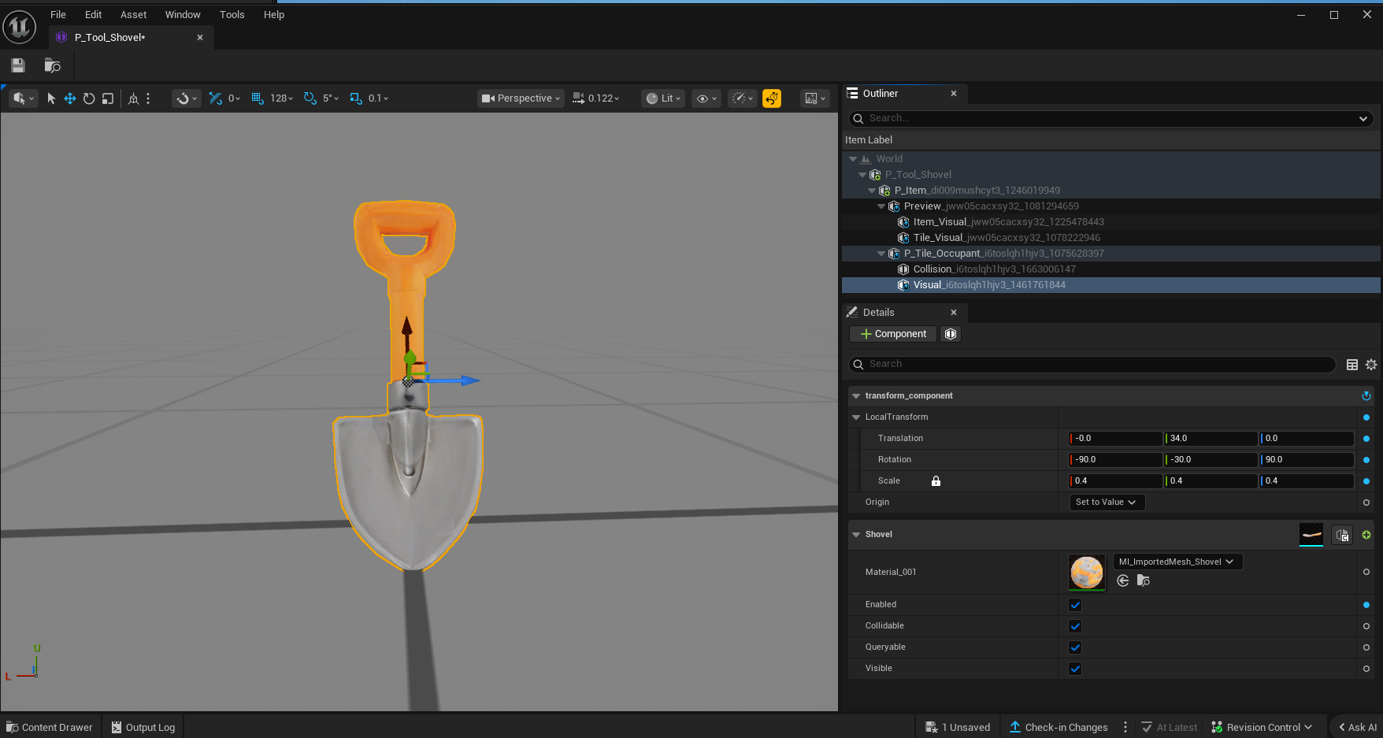Open the Content Drawer
1383x738 pixels.
50,727
